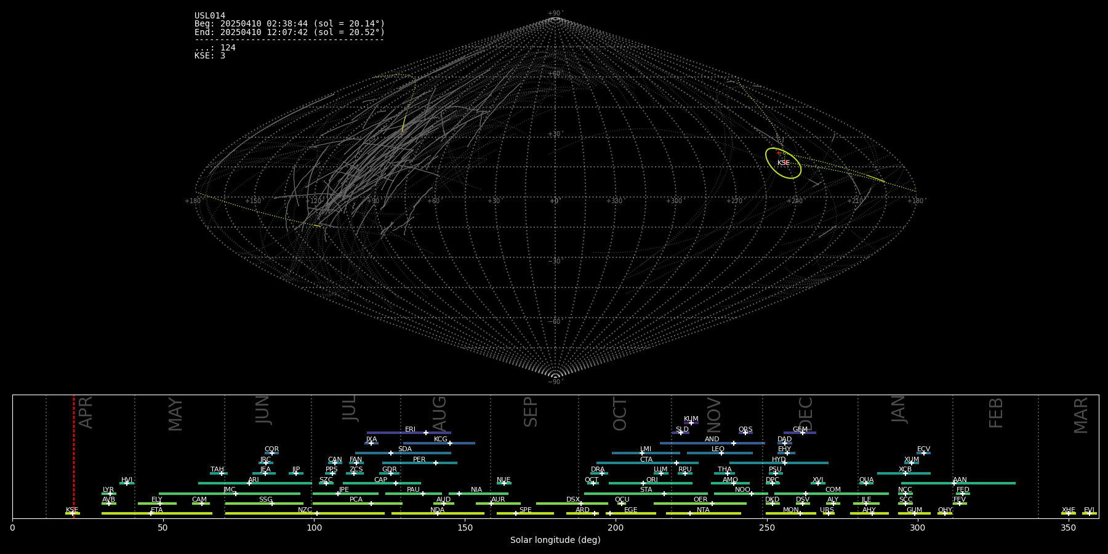The width and height of the screenshot is (1108, 554).
Task: Click the XHE shower label
Action: [x=1069, y=510]
